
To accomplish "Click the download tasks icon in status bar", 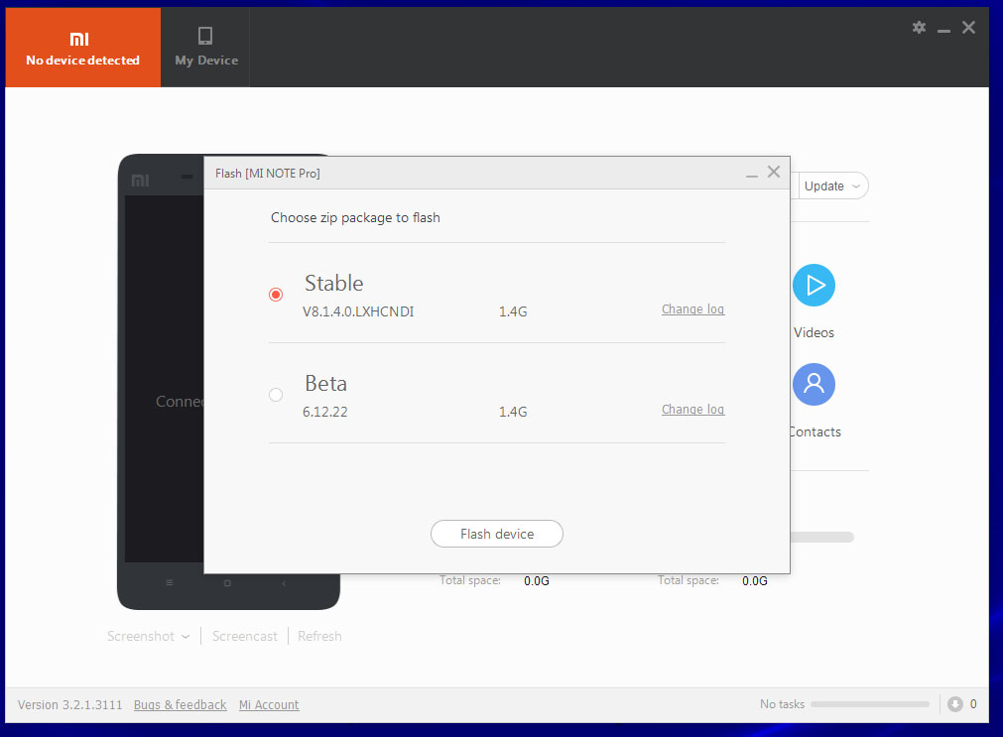I will pos(955,703).
